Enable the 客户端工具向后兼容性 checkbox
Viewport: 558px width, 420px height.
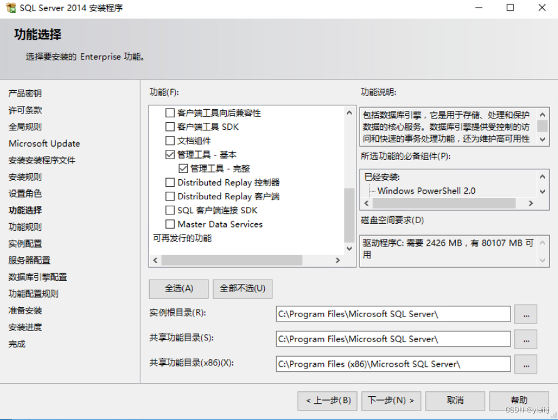pyautogui.click(x=169, y=112)
